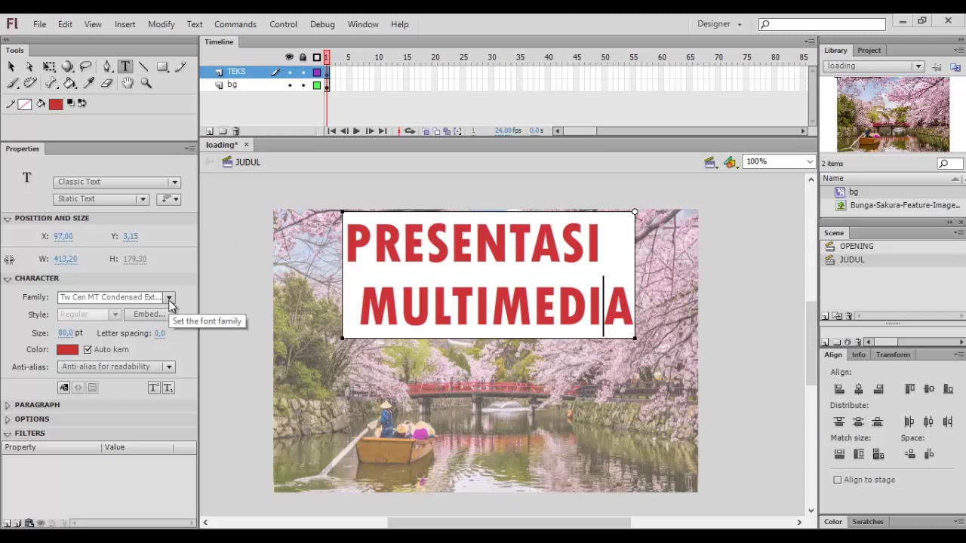Viewport: 966px width, 543px height.
Task: Select the Free Transform tool
Action: click(49, 67)
